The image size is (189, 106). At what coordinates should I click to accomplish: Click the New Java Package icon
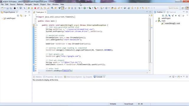pyautogui.click(x=101, y=8)
